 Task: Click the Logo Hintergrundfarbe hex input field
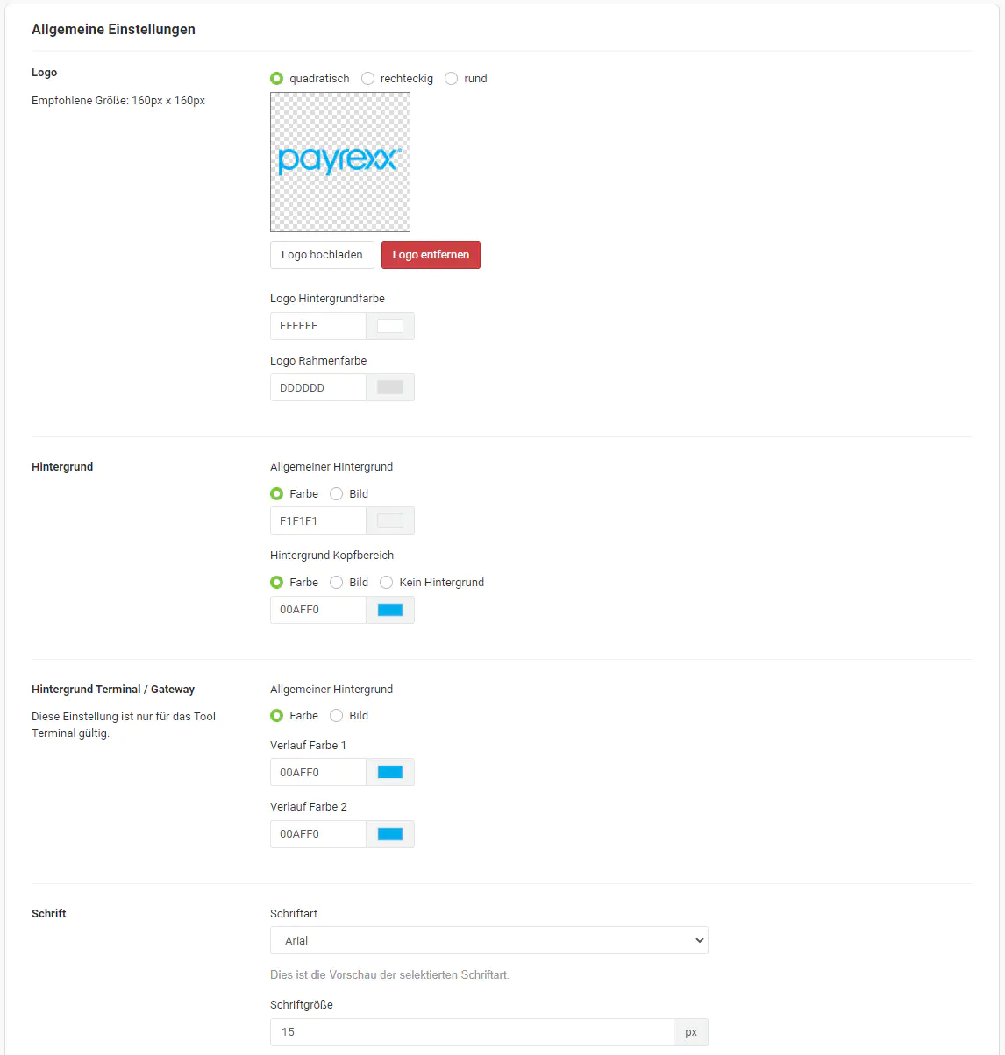click(317, 326)
